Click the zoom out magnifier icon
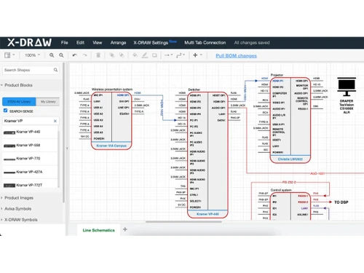This screenshot has height=273, width=364. 61,55
